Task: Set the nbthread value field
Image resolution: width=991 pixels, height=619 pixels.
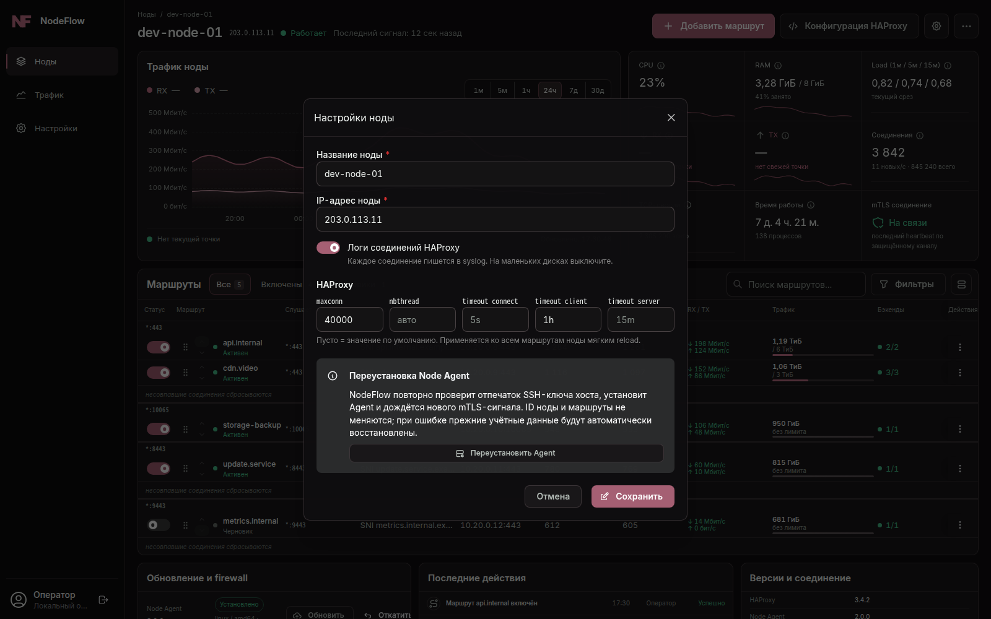Action: pos(422,319)
